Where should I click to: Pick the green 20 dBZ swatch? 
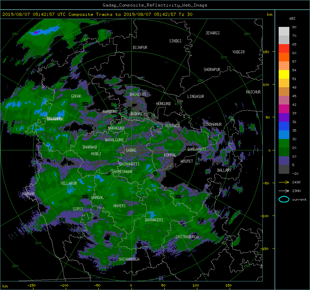284,143
